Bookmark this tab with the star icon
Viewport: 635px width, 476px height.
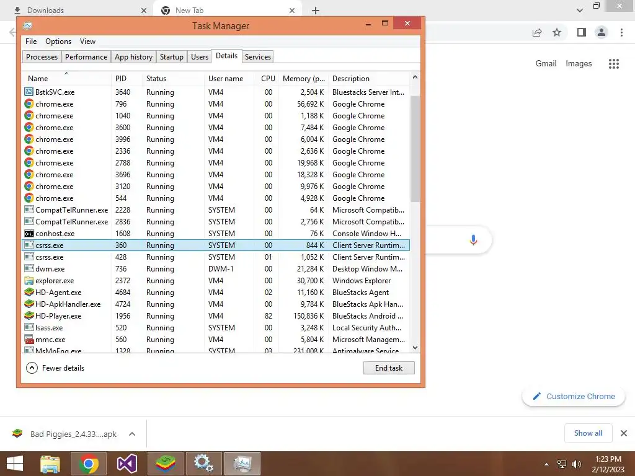tap(557, 32)
